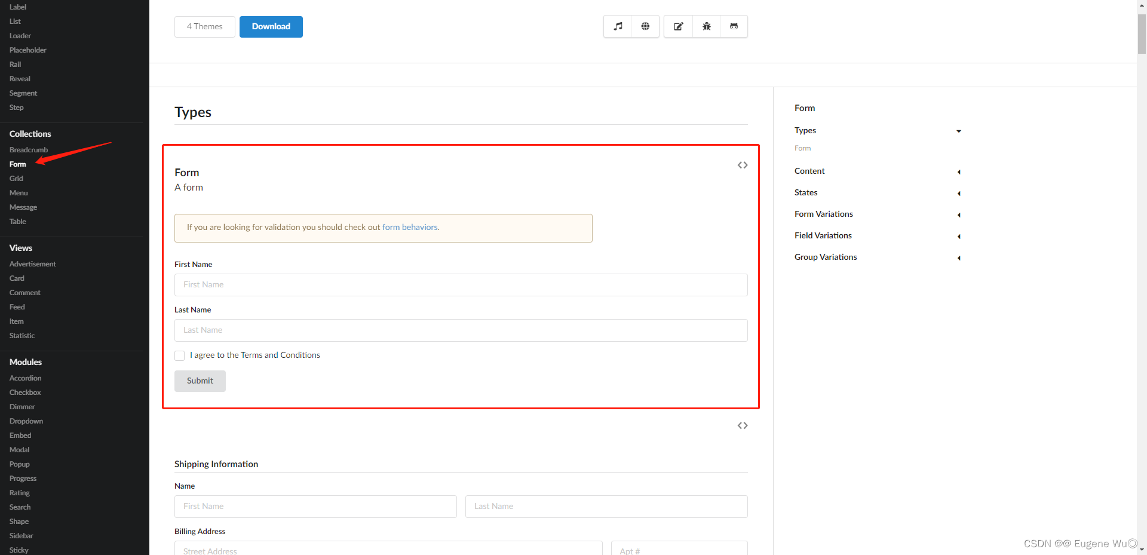Open Message in the sidebar
Image resolution: width=1147 pixels, height=555 pixels.
coord(23,207)
